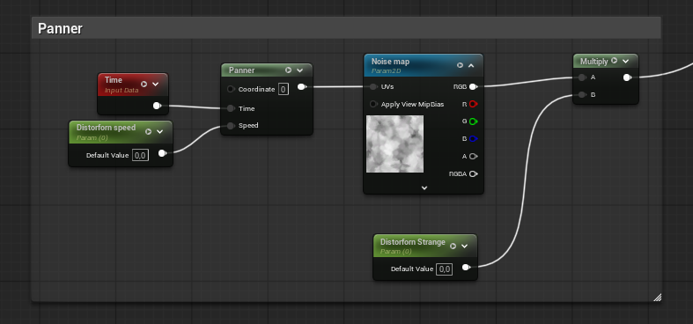Collapse the Distorforn Strange node chevron

[x=465, y=246]
